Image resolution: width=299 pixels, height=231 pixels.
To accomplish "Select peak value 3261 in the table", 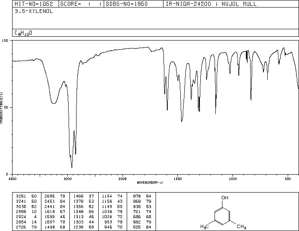I will pos(21,196).
